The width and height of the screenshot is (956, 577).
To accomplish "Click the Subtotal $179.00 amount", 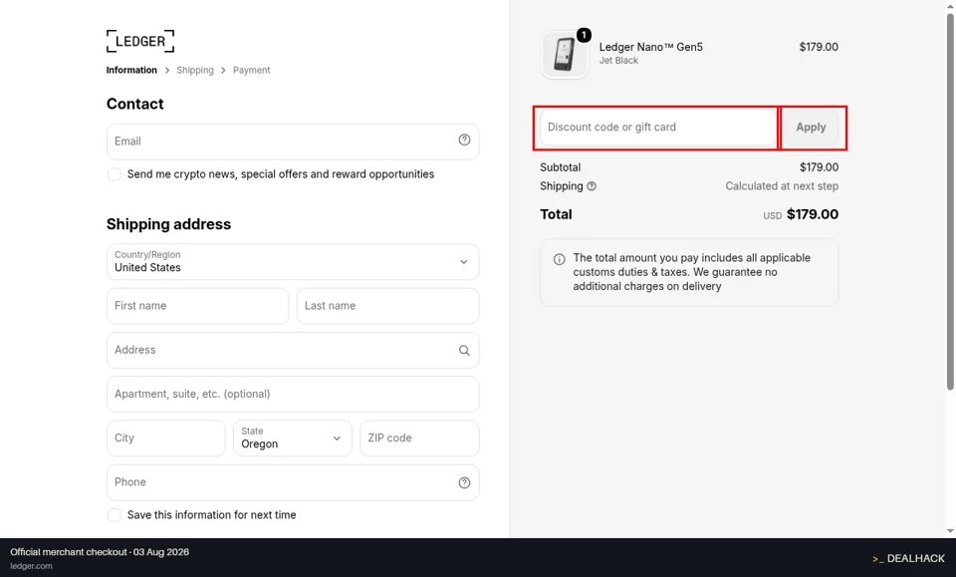I will tap(819, 167).
